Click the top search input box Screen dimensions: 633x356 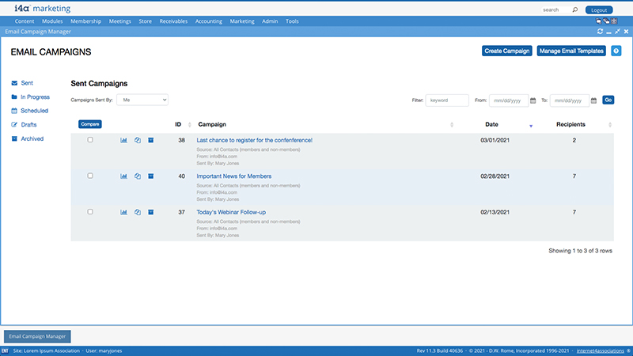coord(555,9)
